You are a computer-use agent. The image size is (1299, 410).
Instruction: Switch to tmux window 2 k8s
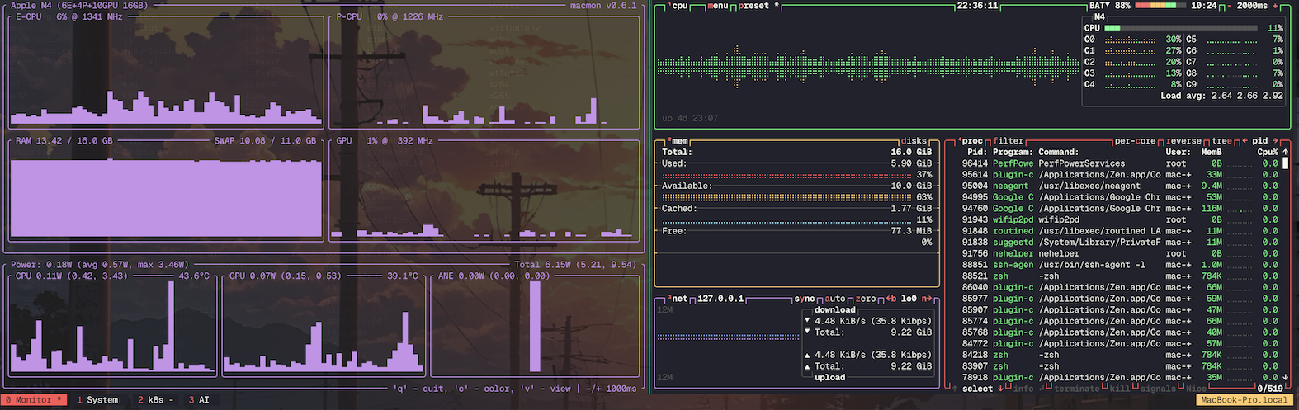coord(155,400)
